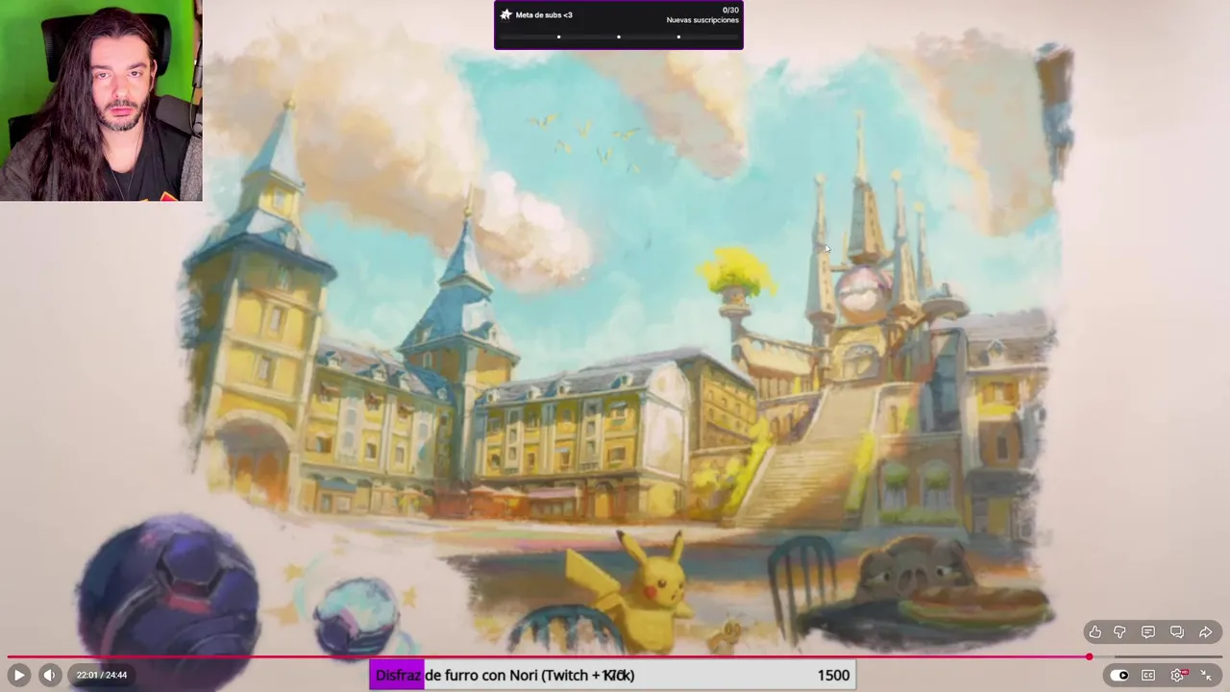This screenshot has height=692, width=1230.
Task: Click the Play button in the player
Action: pyautogui.click(x=18, y=675)
